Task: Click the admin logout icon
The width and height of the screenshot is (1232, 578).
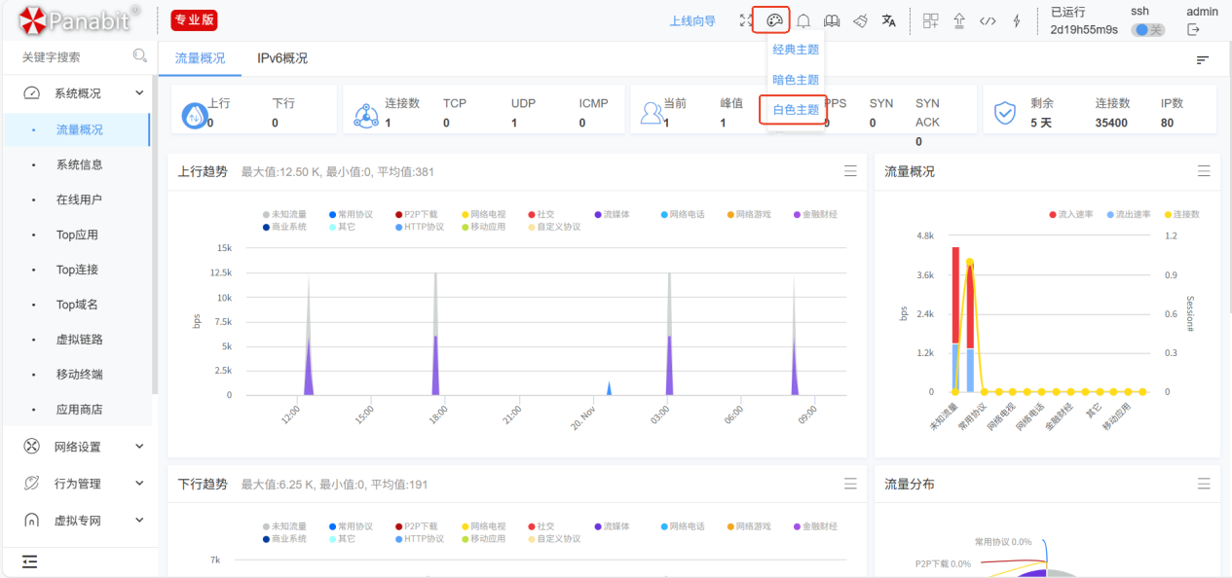Action: click(1193, 30)
